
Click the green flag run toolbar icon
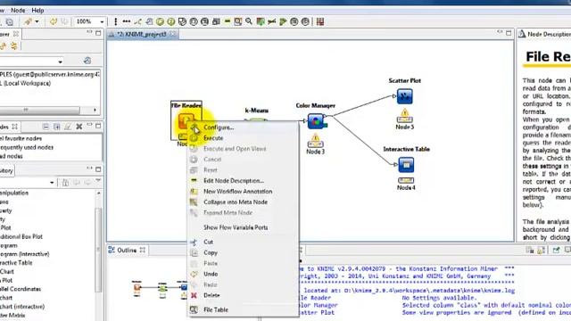(283, 21)
